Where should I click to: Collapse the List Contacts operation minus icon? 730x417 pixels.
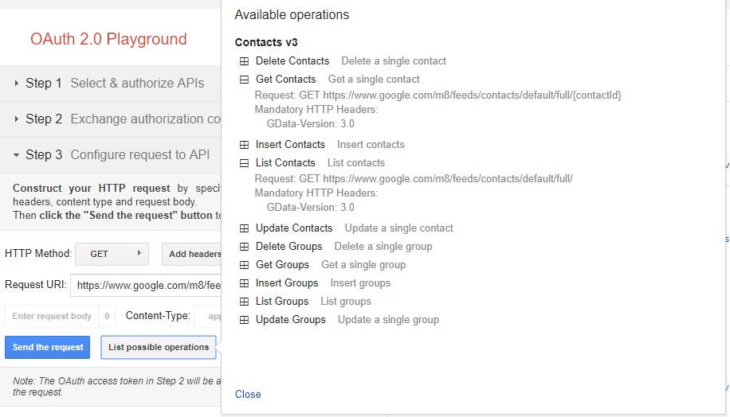click(x=244, y=163)
